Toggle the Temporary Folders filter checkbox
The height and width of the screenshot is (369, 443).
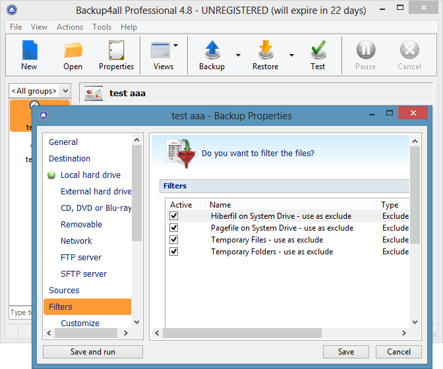[x=174, y=252]
